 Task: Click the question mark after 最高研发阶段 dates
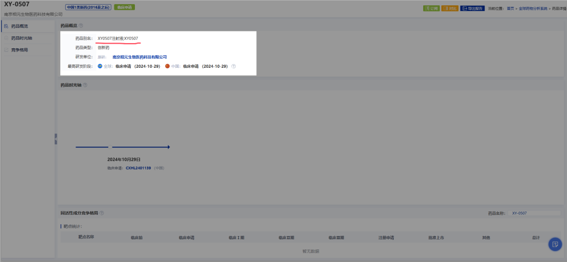(234, 66)
